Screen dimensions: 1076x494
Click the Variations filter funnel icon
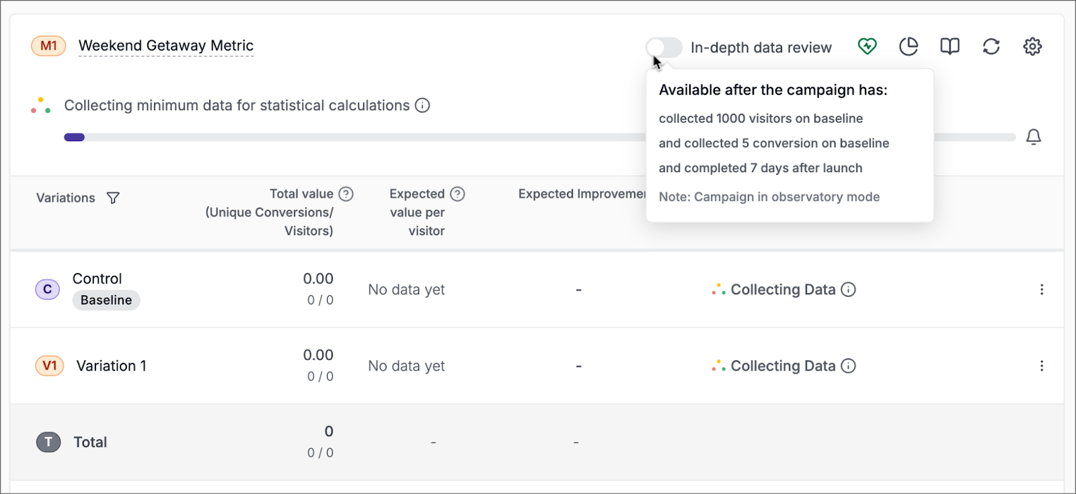(113, 198)
